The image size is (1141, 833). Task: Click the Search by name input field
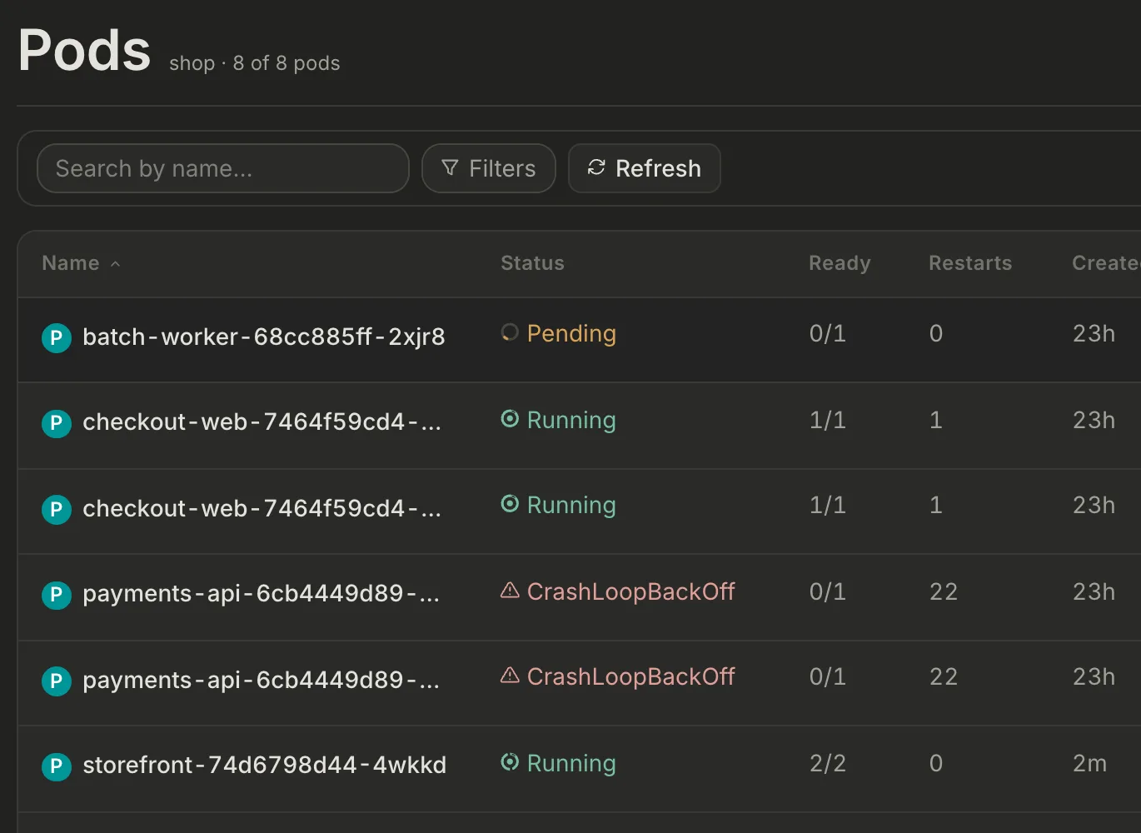(223, 168)
